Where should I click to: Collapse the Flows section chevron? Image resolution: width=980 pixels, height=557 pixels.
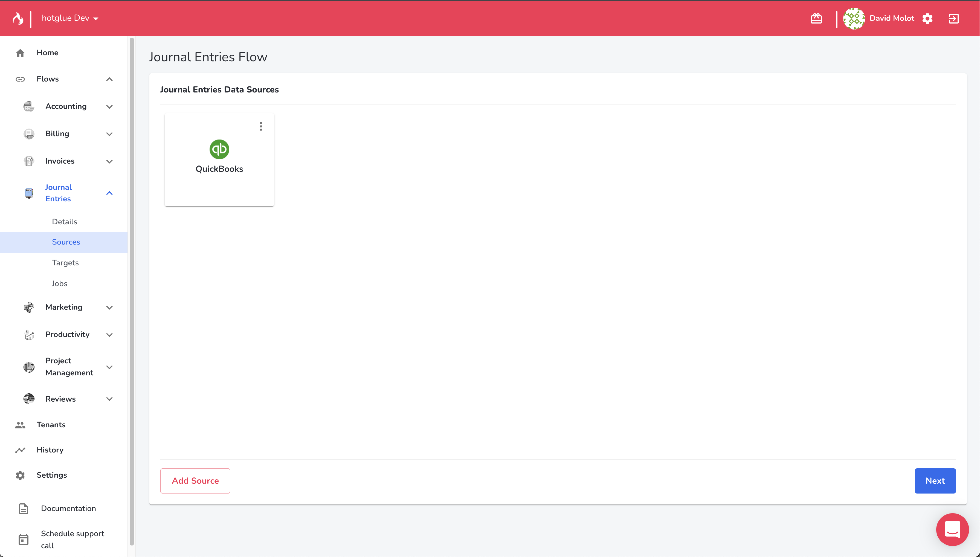tap(109, 79)
